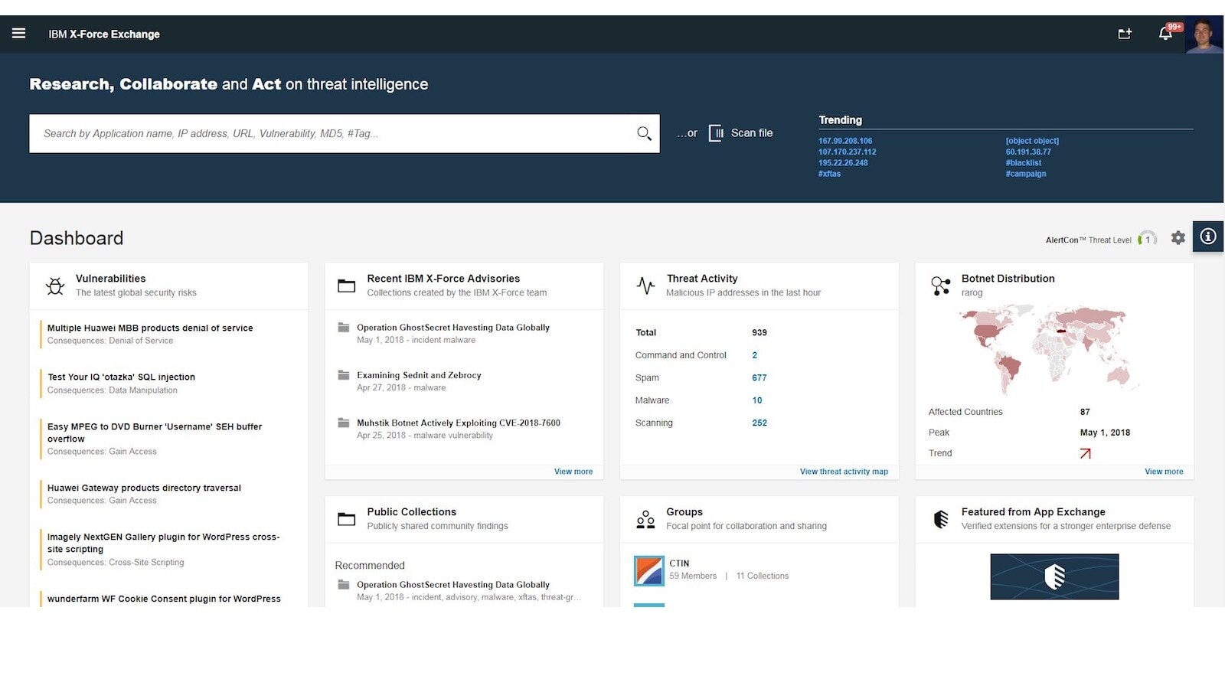Click the Scan file label

752,133
